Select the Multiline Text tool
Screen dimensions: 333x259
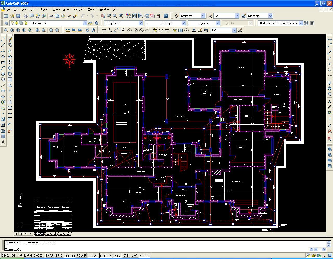coord(3,142)
